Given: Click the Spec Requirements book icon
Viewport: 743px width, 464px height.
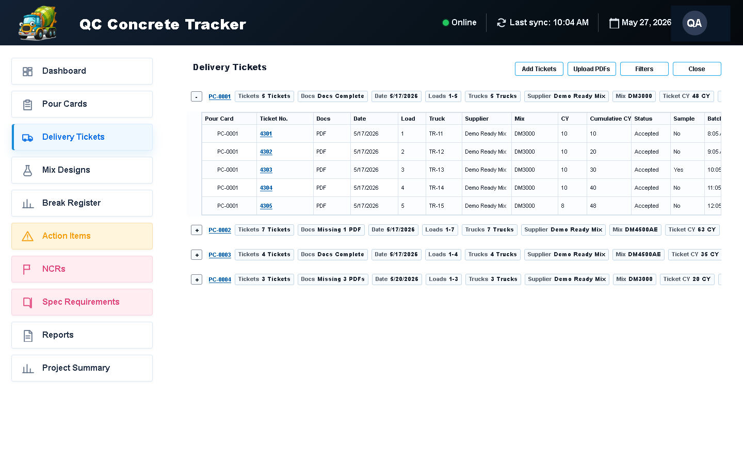Looking at the screenshot, I should (28, 303).
